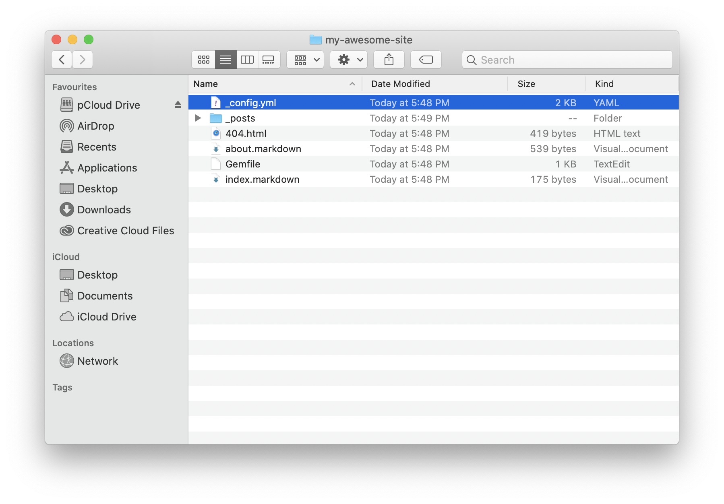Select the Gemfile file icon
This screenshot has width=724, height=504.
click(x=216, y=164)
